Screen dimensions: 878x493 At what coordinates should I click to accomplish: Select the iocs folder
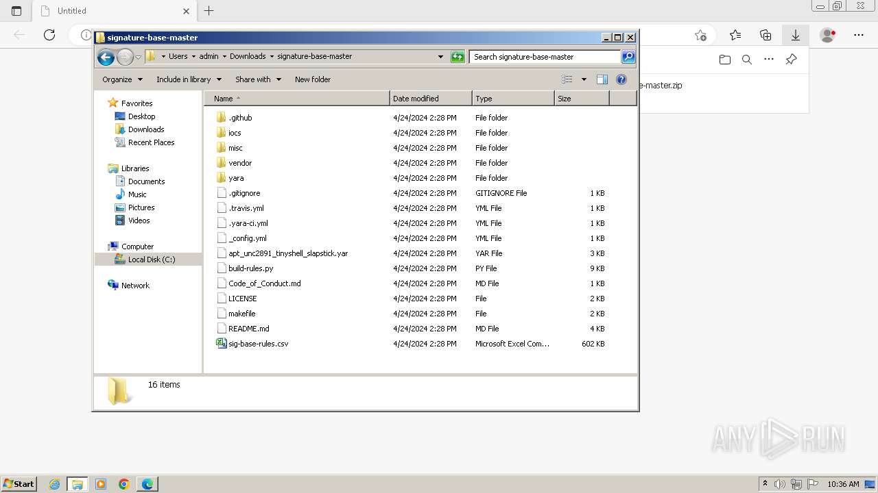point(235,133)
